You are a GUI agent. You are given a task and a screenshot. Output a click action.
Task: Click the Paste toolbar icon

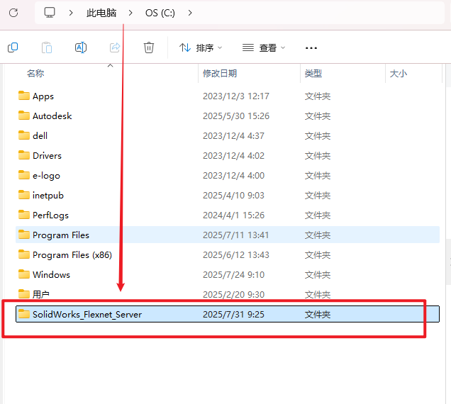[x=47, y=47]
